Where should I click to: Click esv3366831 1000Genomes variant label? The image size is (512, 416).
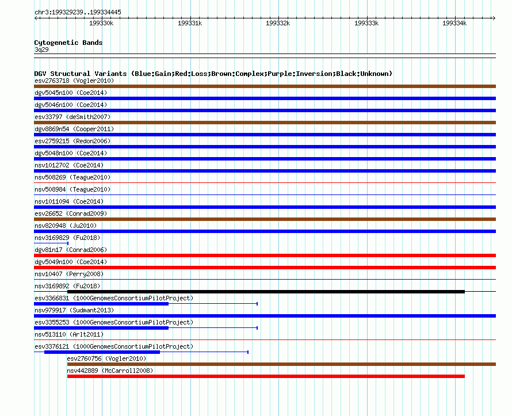pos(114,298)
